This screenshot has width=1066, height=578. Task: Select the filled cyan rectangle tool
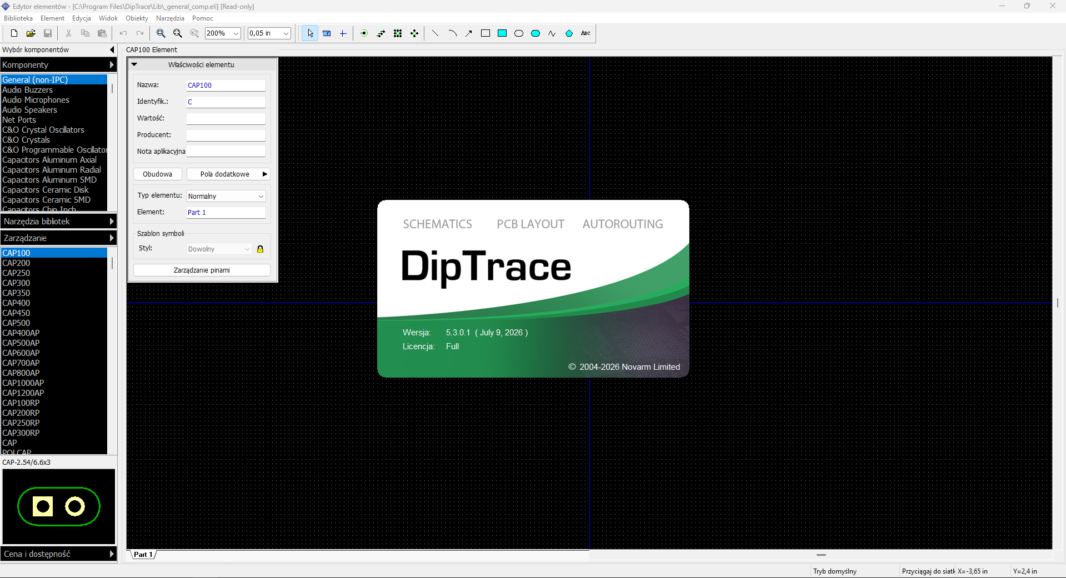502,33
